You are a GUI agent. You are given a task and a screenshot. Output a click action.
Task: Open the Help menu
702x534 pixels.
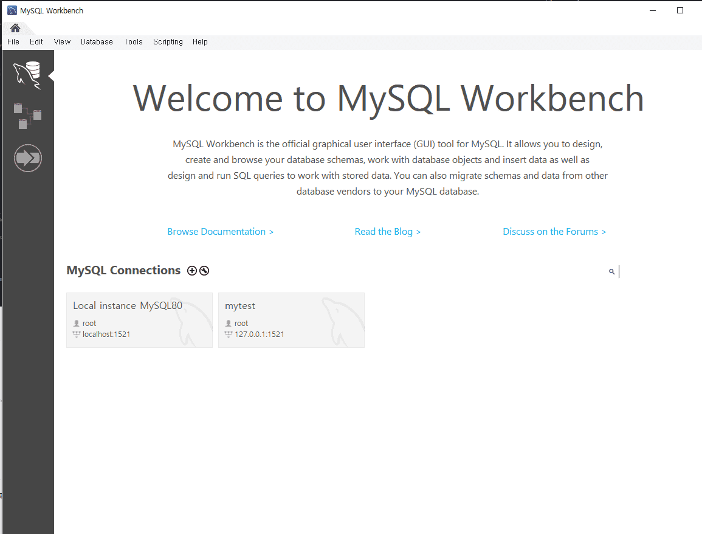click(x=200, y=42)
